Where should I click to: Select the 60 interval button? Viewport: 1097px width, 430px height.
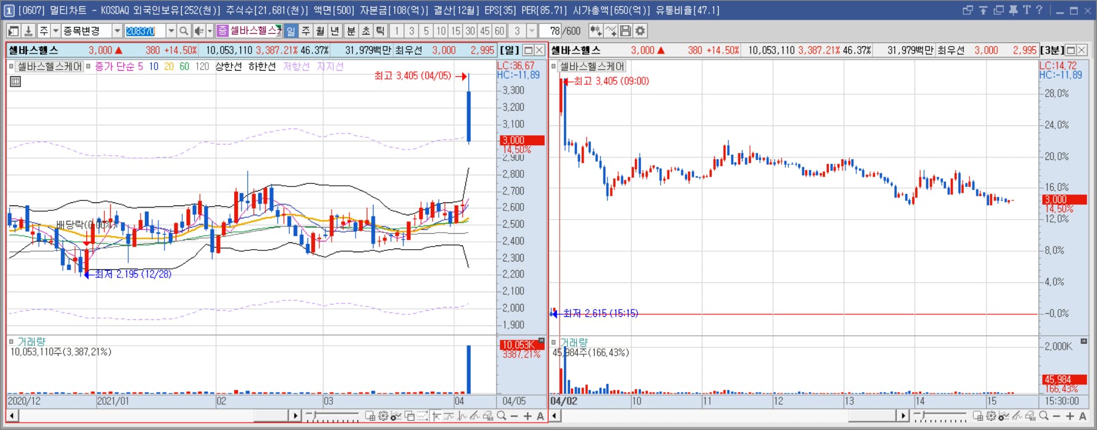500,31
